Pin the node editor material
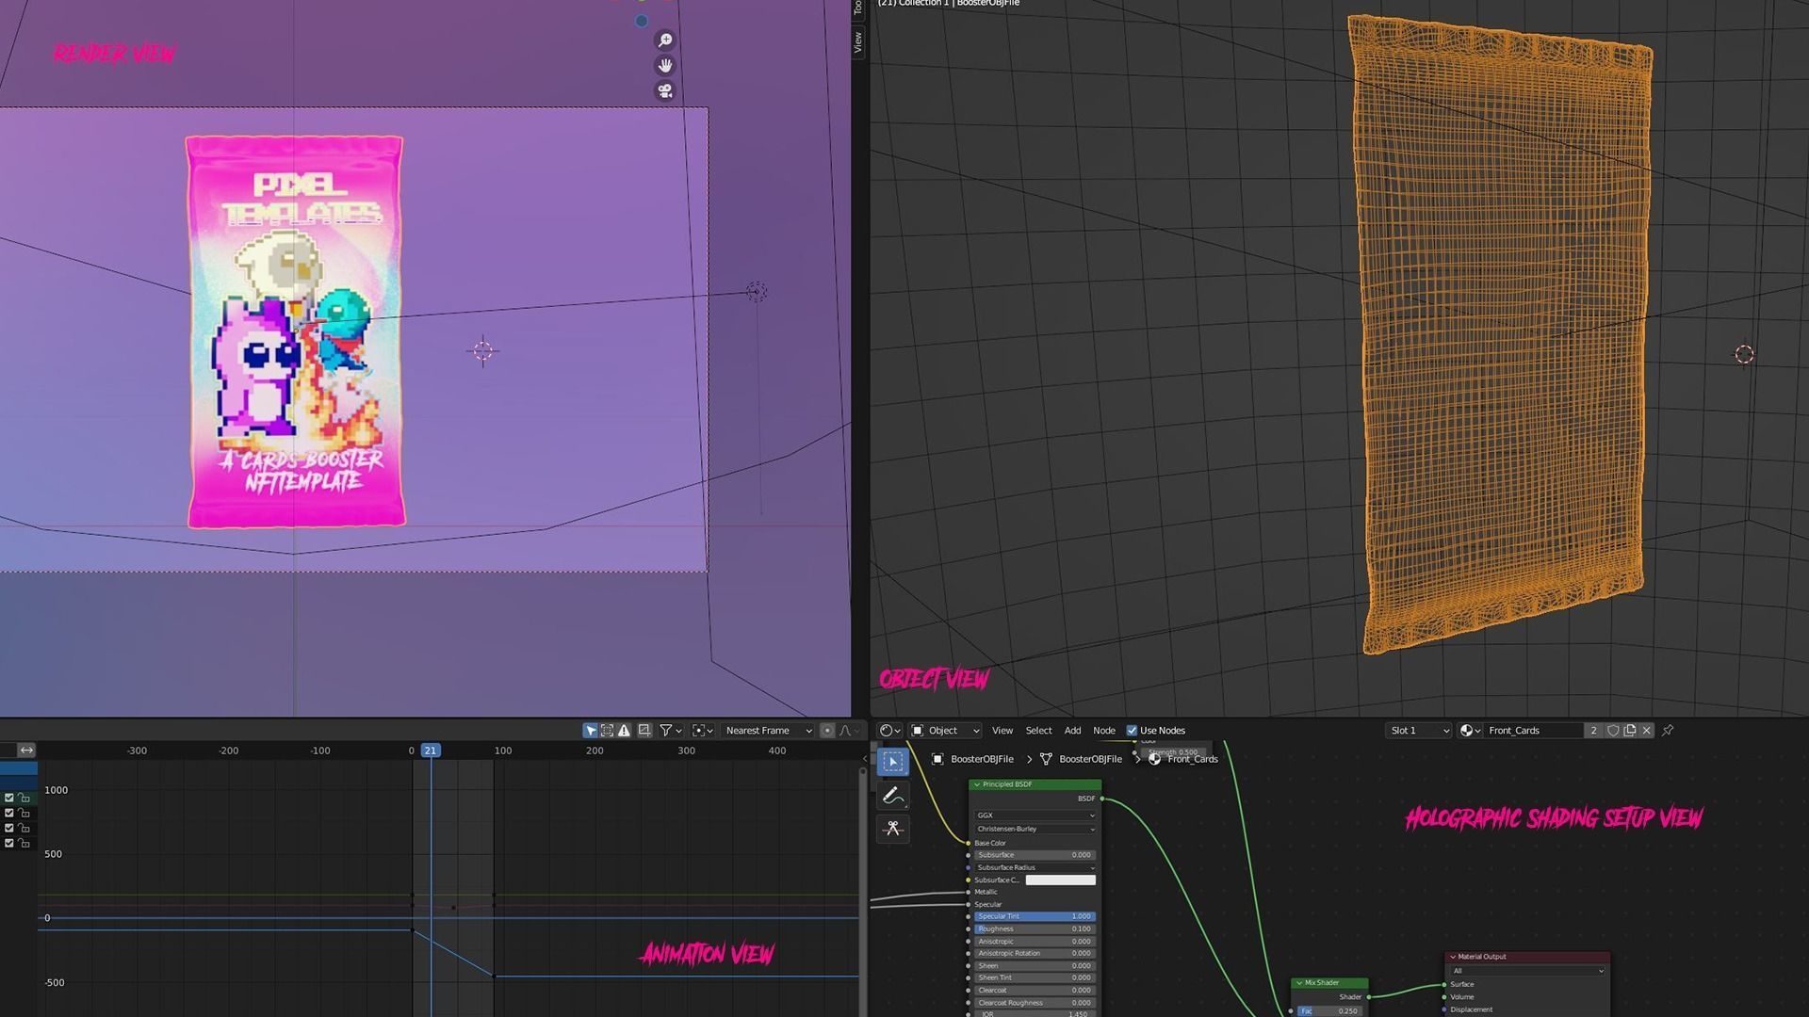 click(1668, 731)
